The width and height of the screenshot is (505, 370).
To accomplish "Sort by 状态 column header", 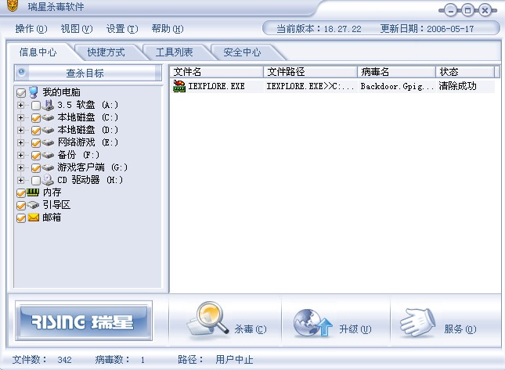I will [465, 72].
